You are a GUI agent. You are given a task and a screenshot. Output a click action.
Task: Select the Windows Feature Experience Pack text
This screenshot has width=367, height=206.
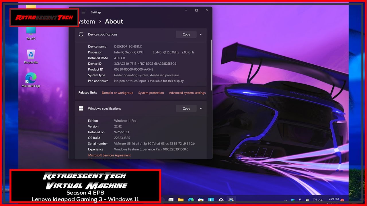click(151, 149)
